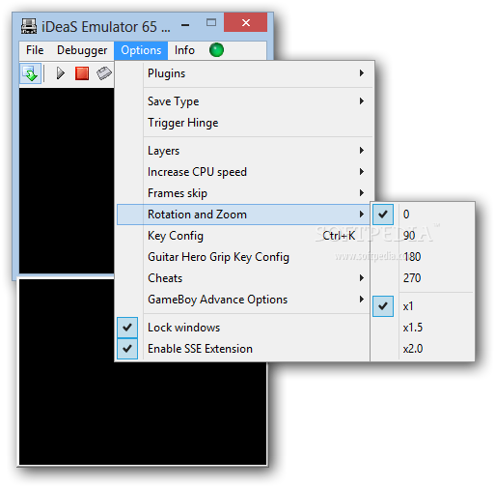This screenshot has width=495, height=487.
Task: Expand the Layers submenu
Action: coord(244,151)
